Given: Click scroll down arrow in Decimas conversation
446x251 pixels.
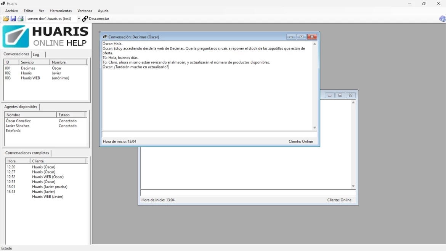Looking at the screenshot, I should (x=314, y=128).
